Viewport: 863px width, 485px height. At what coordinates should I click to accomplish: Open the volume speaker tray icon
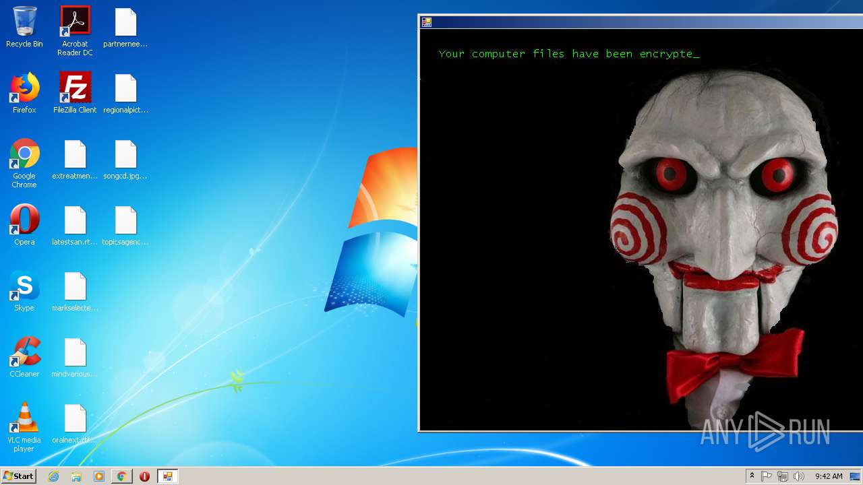tap(799, 476)
